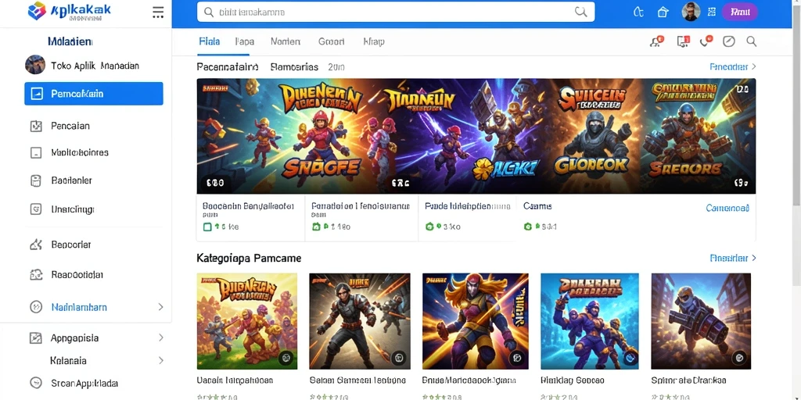Switch to the Nomien tab

286,42
